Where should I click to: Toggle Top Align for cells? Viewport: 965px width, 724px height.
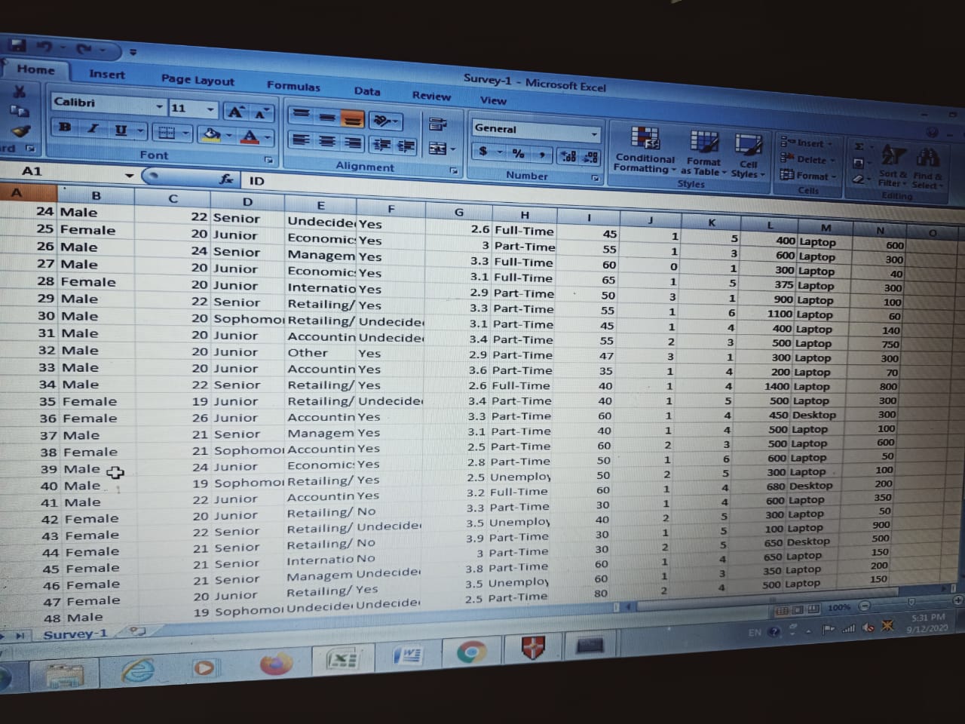tap(301, 115)
